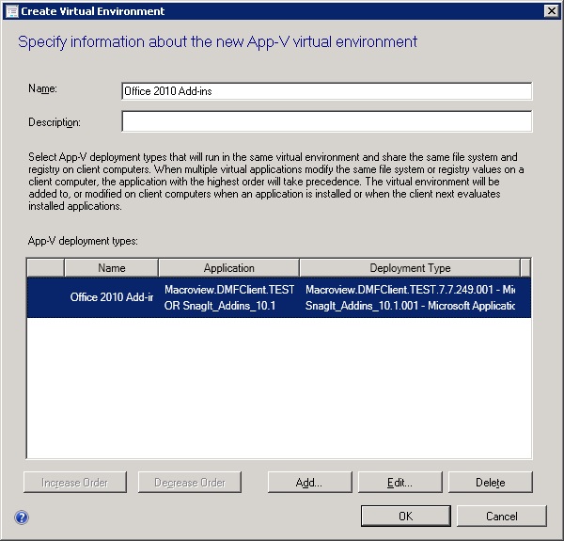Edit the selected deployment type
Image resolution: width=564 pixels, height=541 pixels.
(399, 483)
